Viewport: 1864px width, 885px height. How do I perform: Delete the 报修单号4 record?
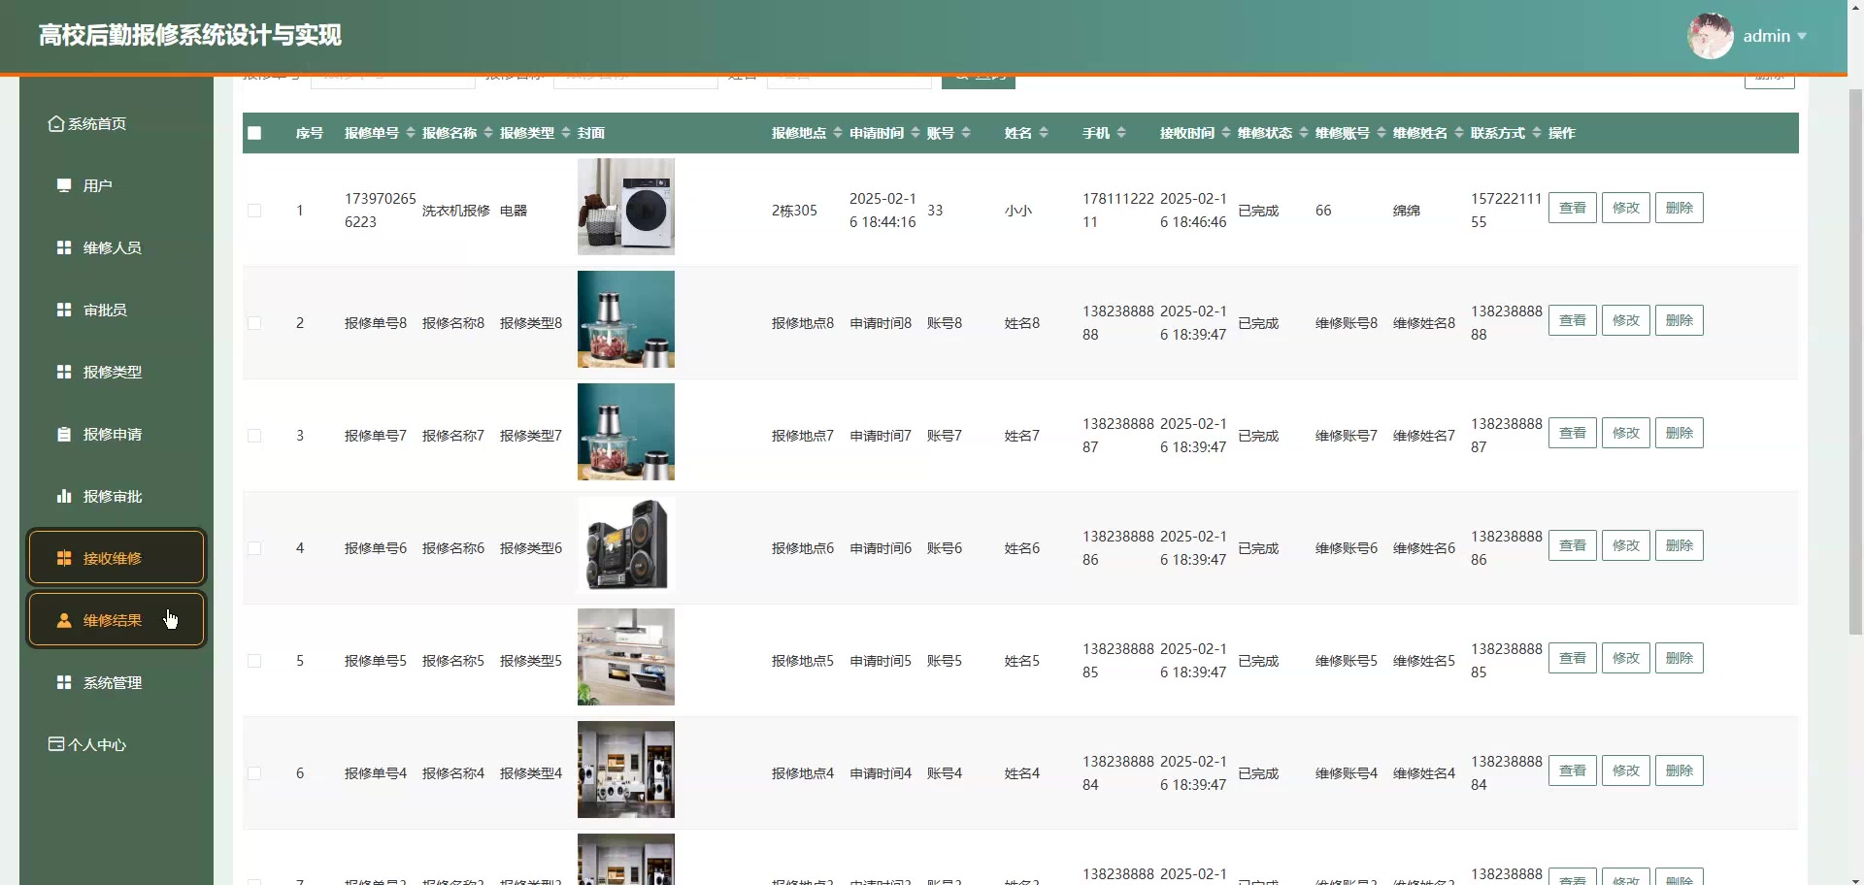1680,770
